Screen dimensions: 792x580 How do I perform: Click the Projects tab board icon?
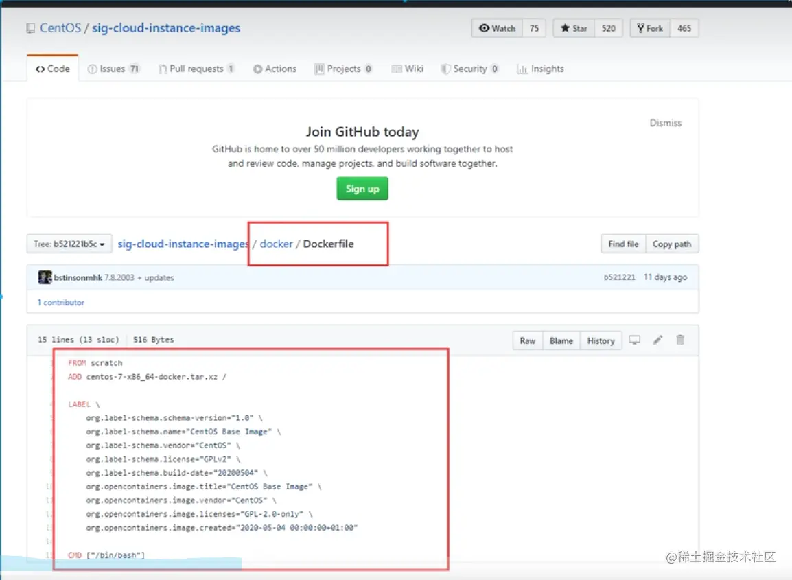[x=319, y=69]
